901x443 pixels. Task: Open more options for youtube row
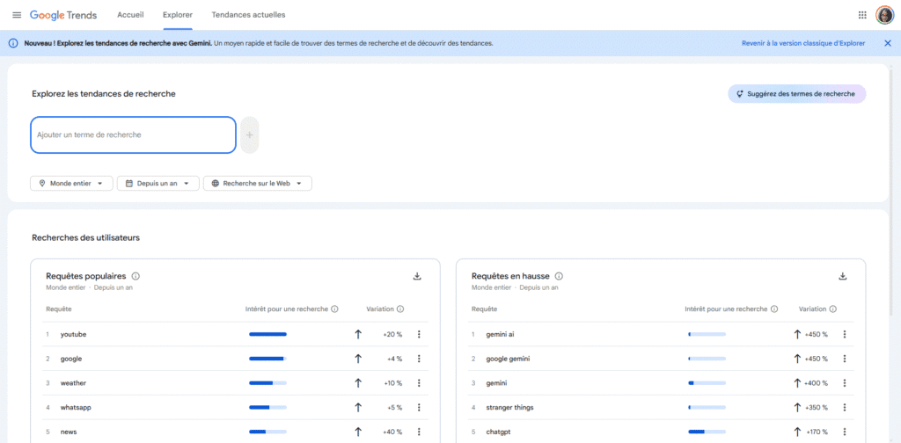tap(419, 335)
